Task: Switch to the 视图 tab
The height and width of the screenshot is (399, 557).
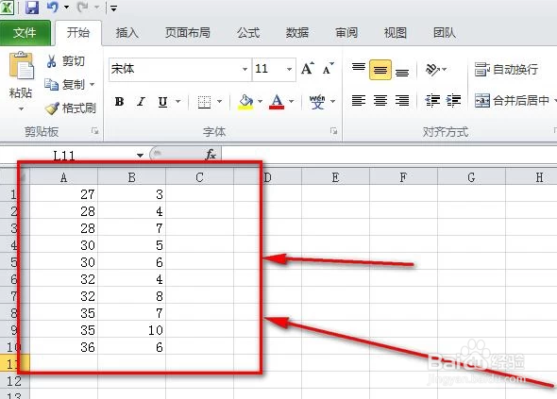Action: click(396, 33)
